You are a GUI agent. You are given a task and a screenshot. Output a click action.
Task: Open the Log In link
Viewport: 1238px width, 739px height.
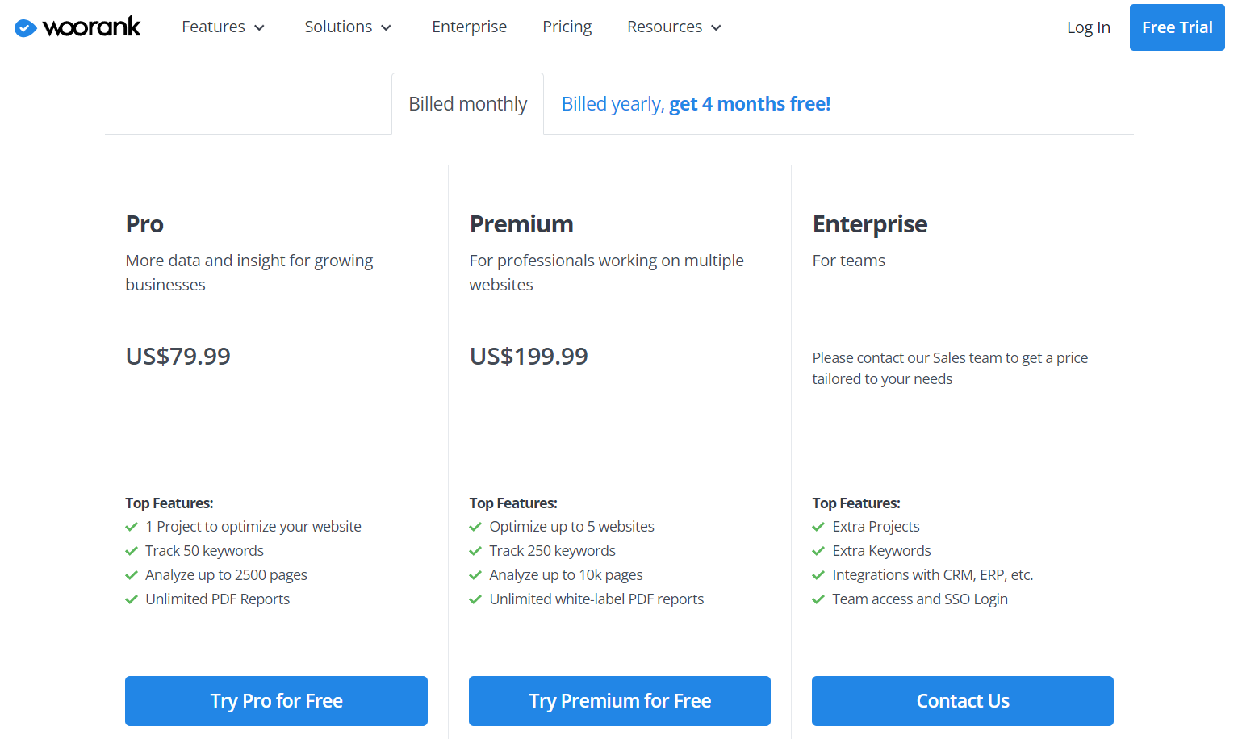coord(1088,27)
